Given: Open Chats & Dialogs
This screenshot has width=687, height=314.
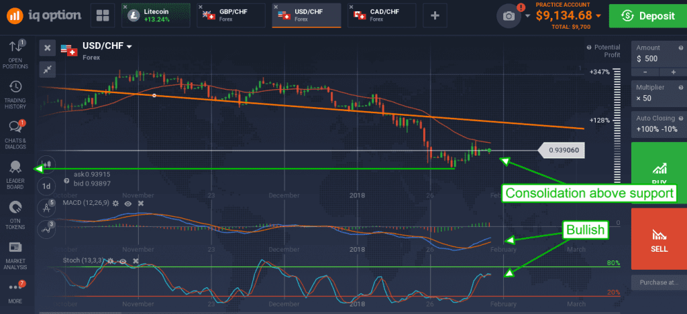Looking at the screenshot, I should point(15,135).
